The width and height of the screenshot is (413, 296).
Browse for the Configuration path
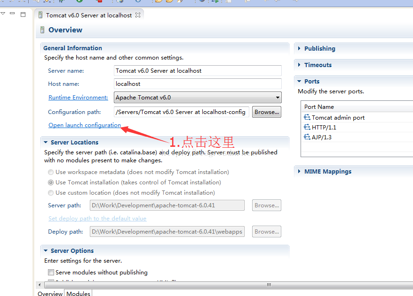point(267,112)
